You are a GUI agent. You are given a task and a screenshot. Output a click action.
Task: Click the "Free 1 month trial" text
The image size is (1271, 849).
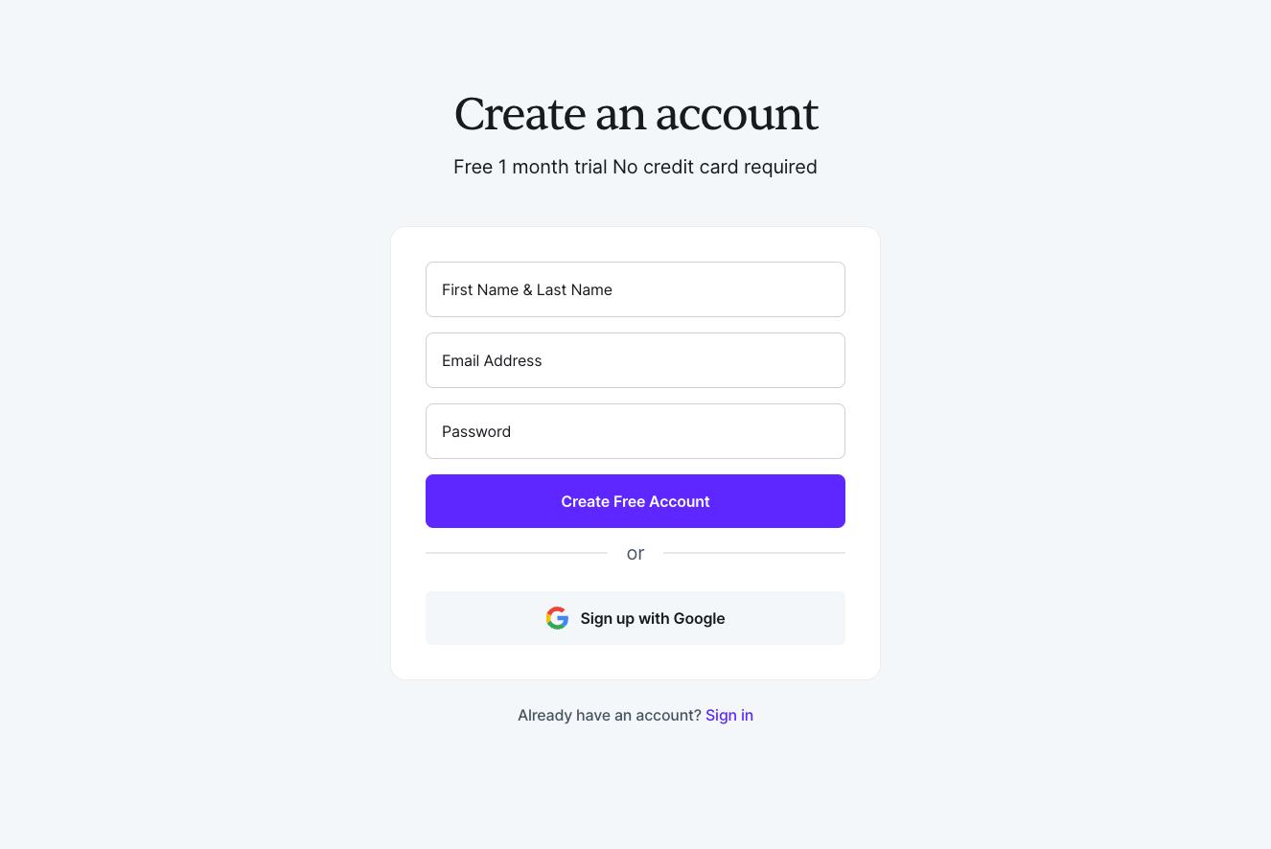pos(530,167)
